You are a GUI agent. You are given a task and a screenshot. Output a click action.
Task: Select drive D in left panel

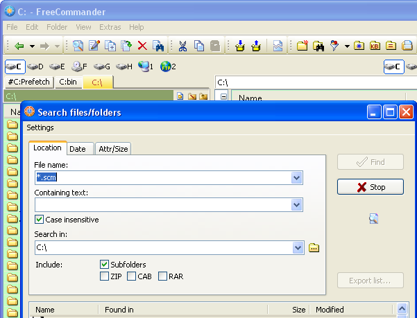35,67
